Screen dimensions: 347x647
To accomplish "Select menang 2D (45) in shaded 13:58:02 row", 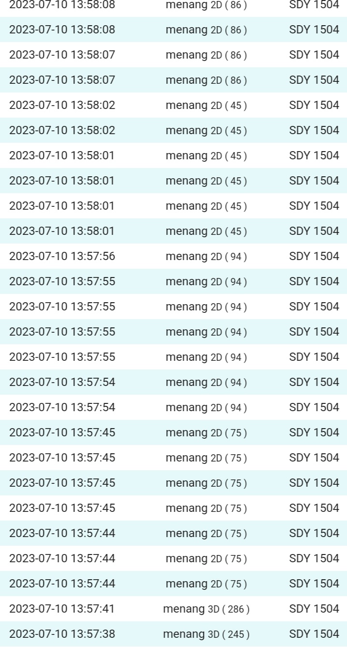I will 206,130.
